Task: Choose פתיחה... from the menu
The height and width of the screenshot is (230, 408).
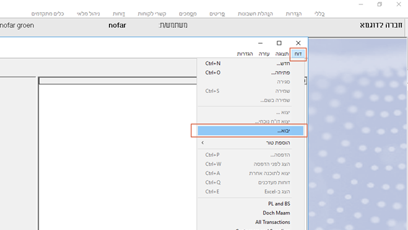Action: (251, 73)
